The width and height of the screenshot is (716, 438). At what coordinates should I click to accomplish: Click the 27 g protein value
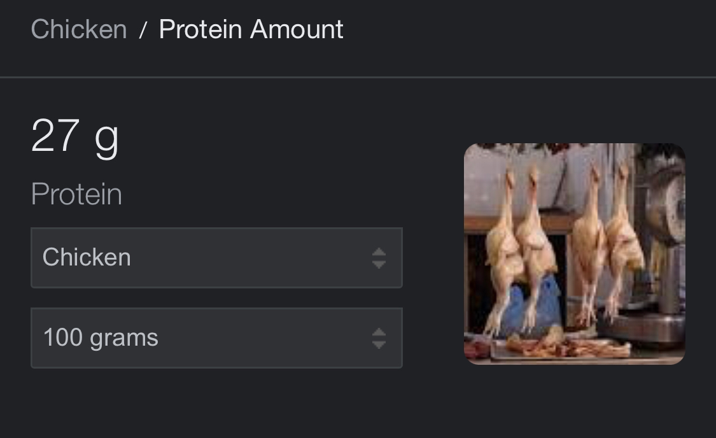click(75, 136)
